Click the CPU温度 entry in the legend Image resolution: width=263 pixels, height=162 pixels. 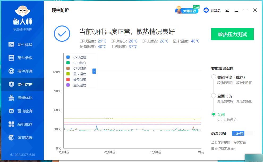tap(78, 57)
